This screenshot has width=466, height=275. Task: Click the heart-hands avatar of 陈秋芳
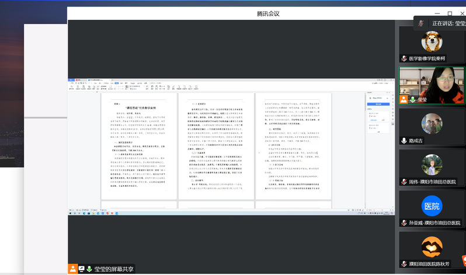[432, 246]
